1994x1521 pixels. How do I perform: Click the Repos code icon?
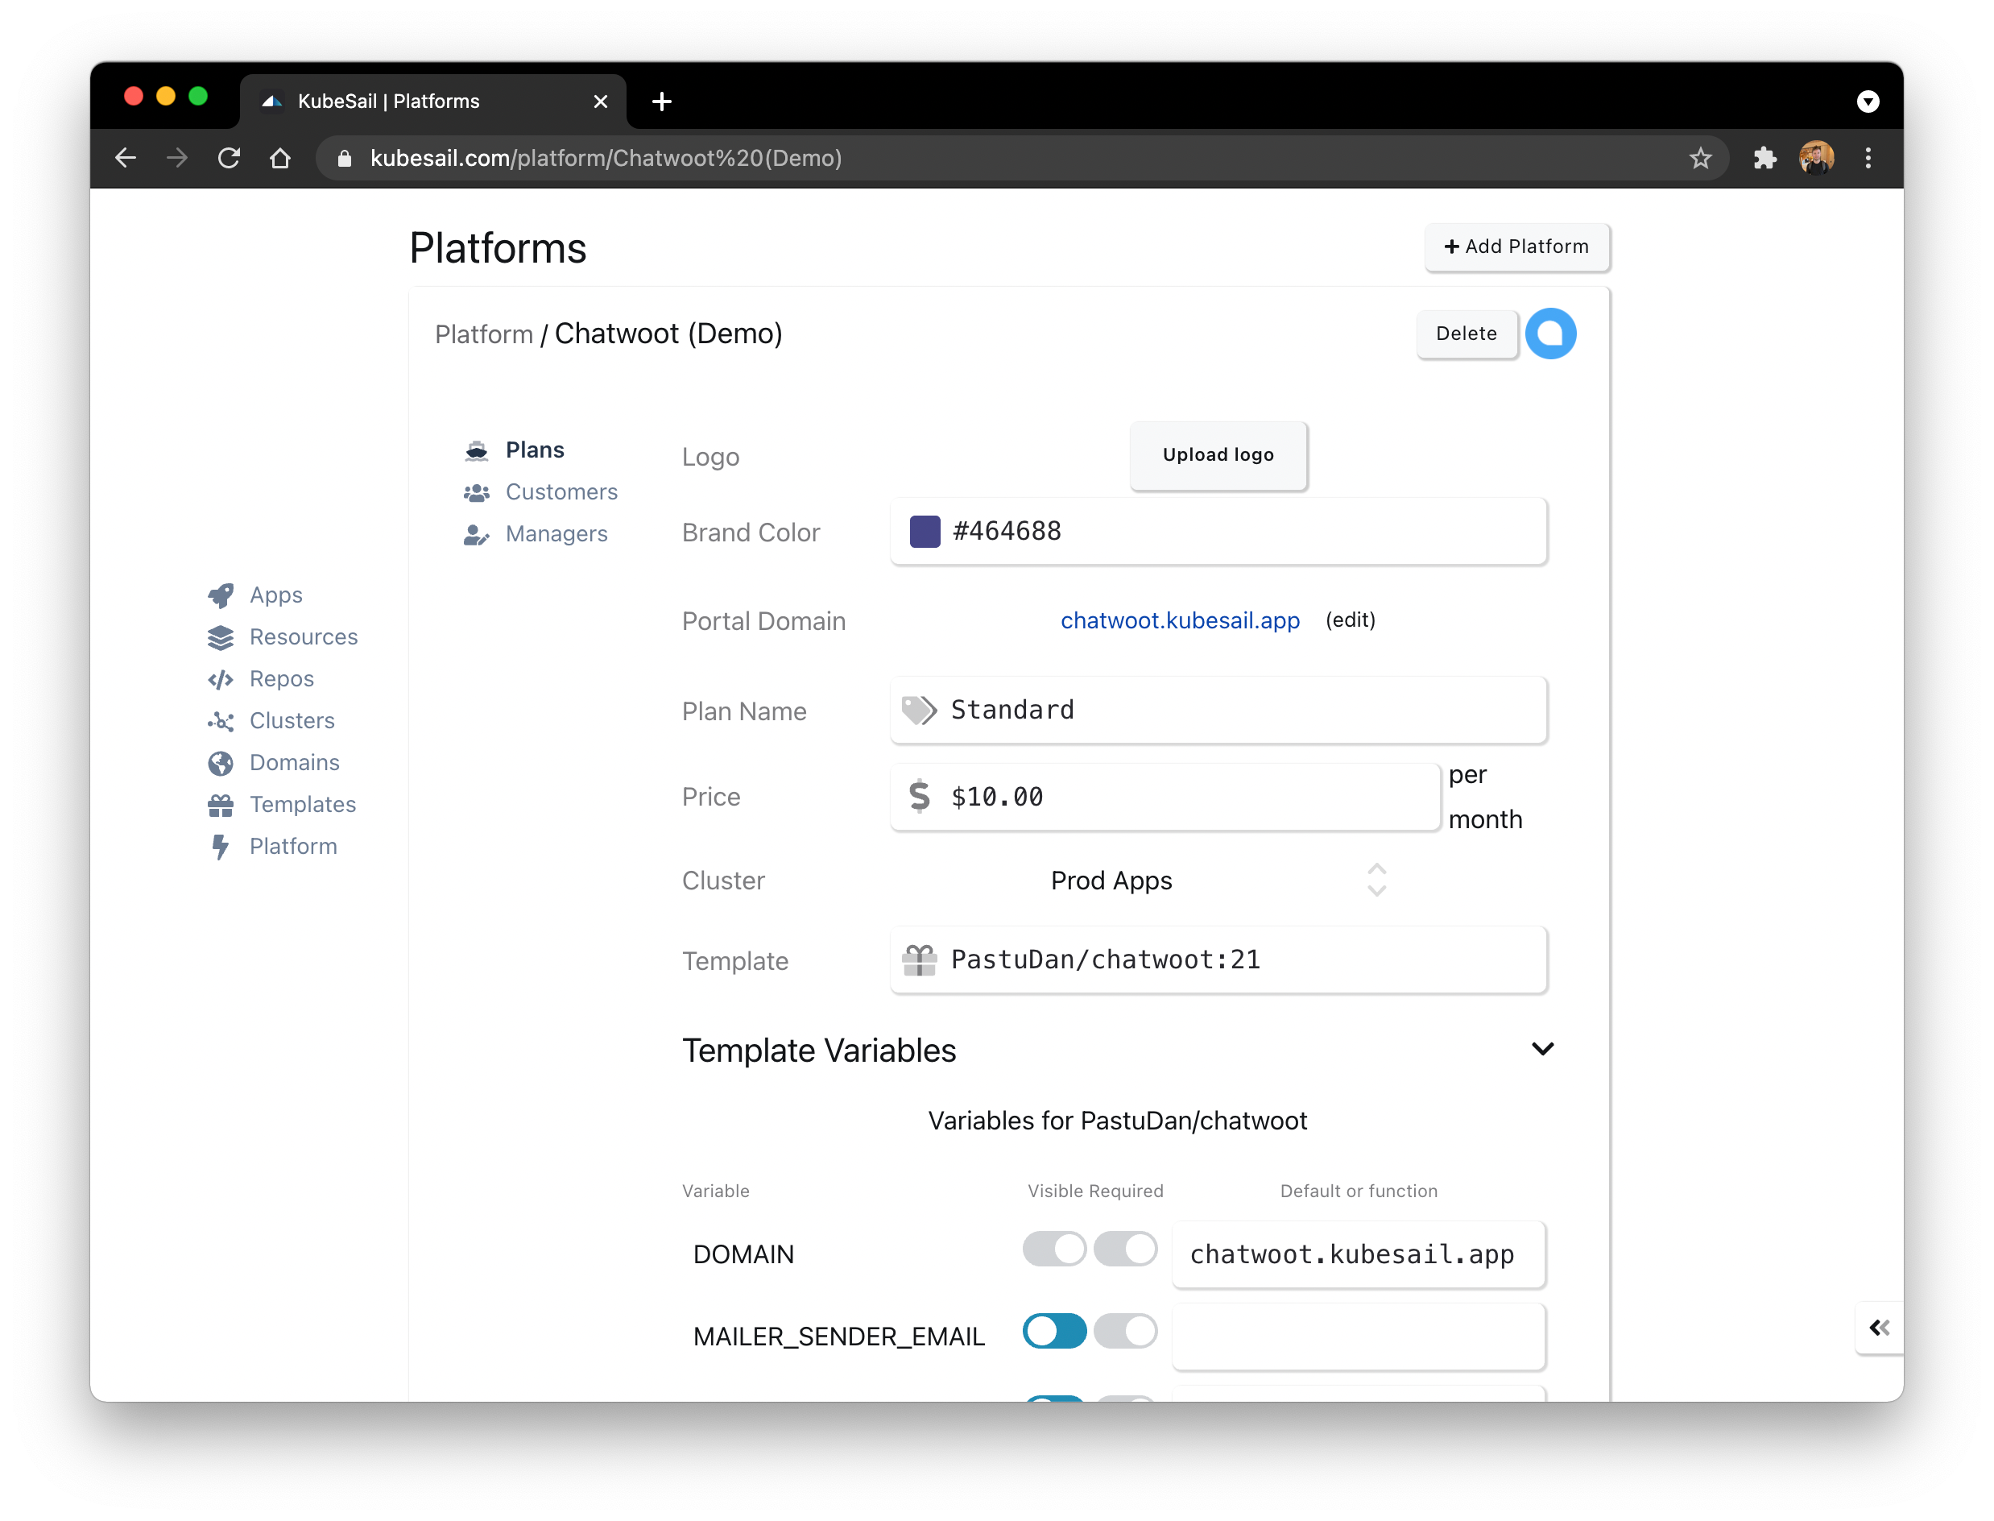tap(220, 679)
